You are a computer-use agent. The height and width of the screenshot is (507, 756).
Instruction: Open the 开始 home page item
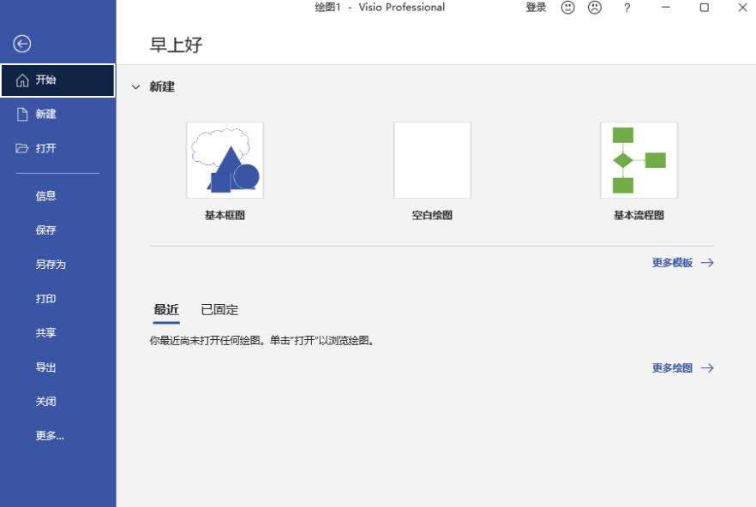pos(58,81)
